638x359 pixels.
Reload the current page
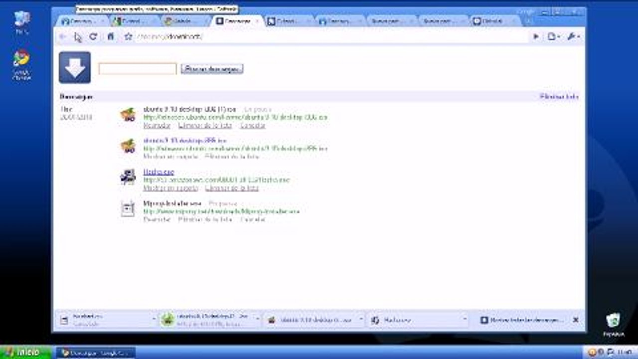coord(93,36)
